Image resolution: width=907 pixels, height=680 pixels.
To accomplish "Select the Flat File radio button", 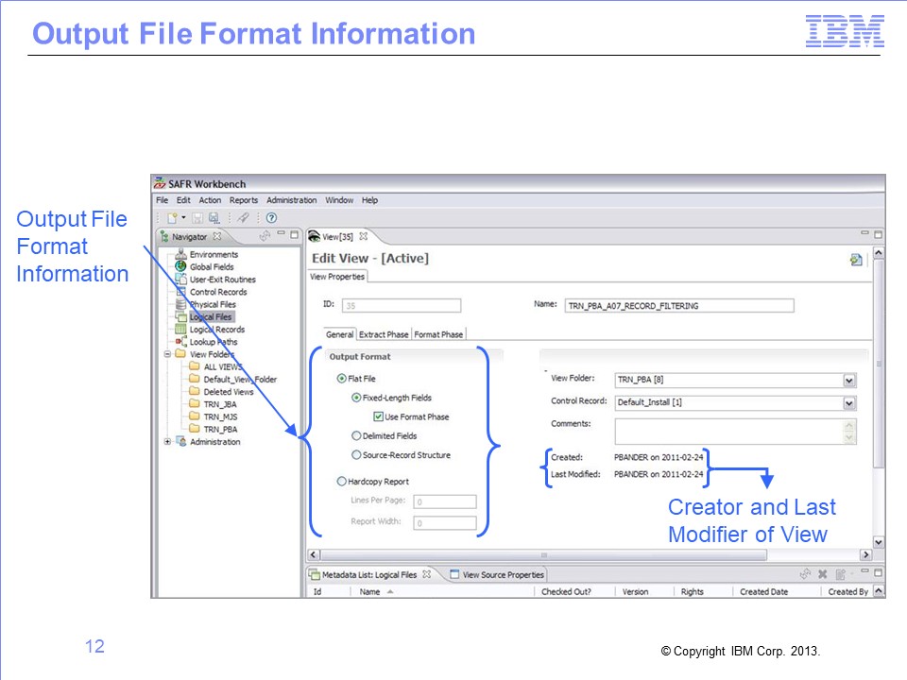I will coord(342,378).
